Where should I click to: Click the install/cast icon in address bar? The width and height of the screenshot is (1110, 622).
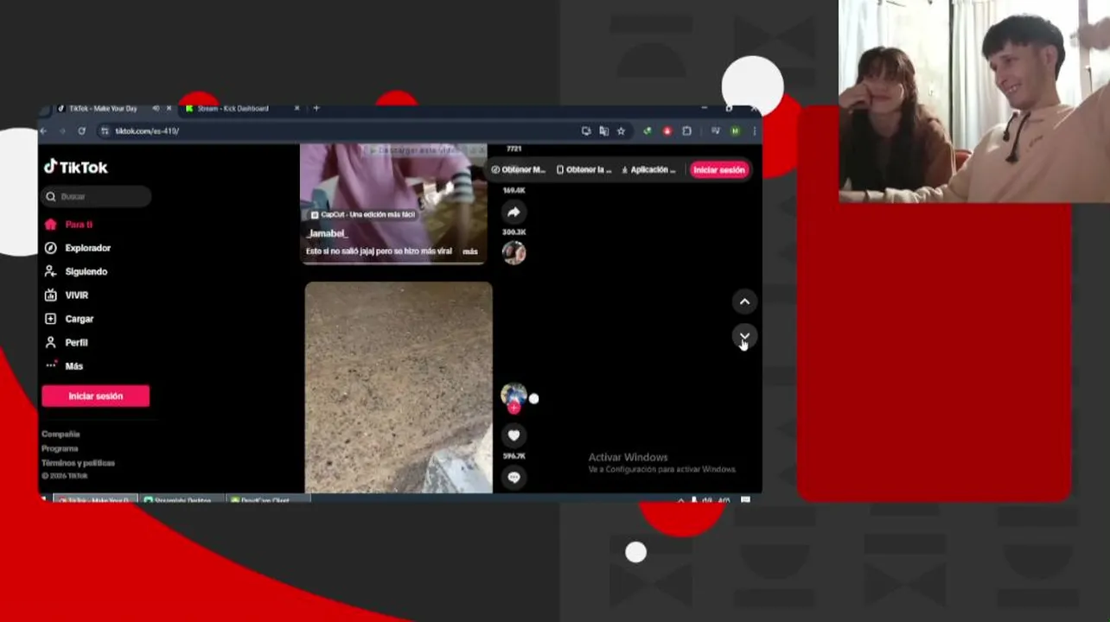pyautogui.click(x=586, y=131)
